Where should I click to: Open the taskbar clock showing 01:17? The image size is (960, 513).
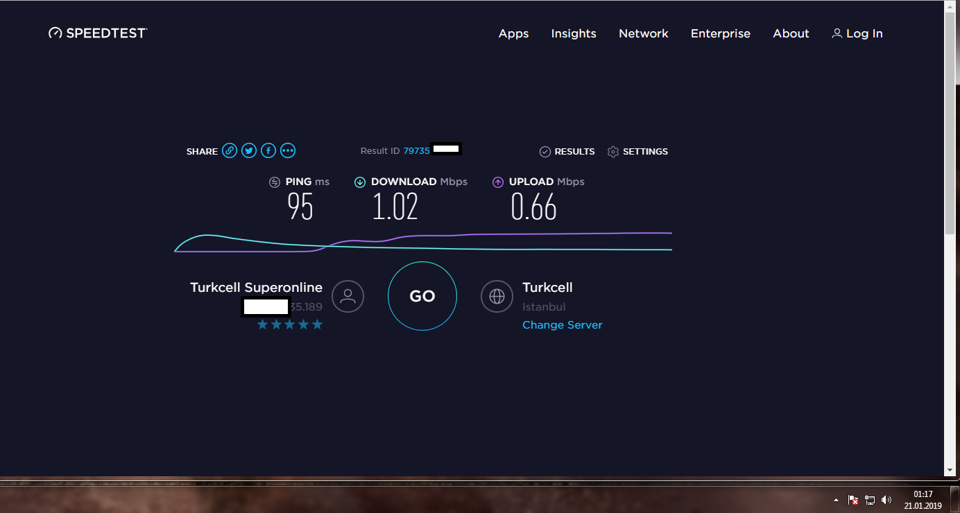[923, 500]
